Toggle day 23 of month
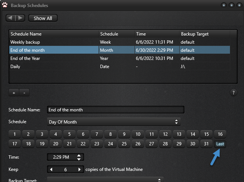The height and width of the screenshot is (182, 244). [97, 144]
